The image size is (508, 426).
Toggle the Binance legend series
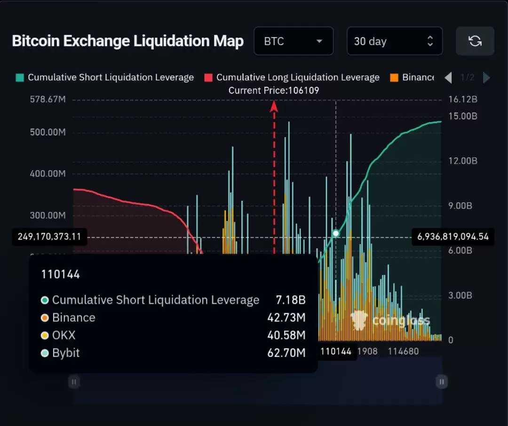tap(412, 78)
